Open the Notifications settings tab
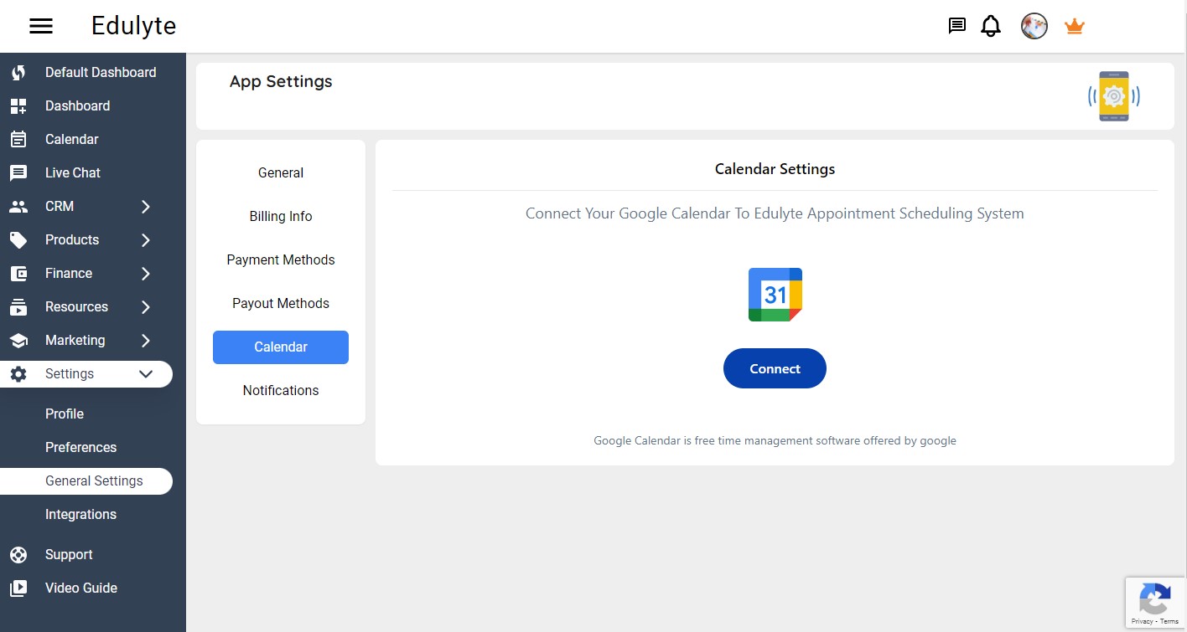Screen dimensions: 1187x632 tap(281, 391)
